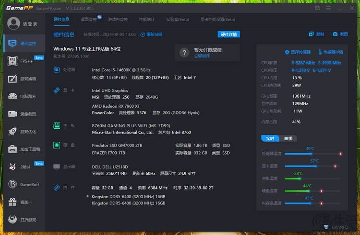The width and height of the screenshot is (360, 235).
Task: Switch to the 实验室(Beta) tab
Action: click(x=178, y=20)
